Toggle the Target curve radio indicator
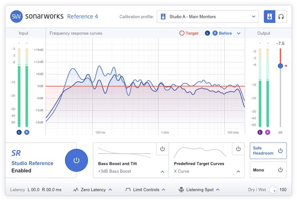Screen dimensions: 297x201 [182, 33]
